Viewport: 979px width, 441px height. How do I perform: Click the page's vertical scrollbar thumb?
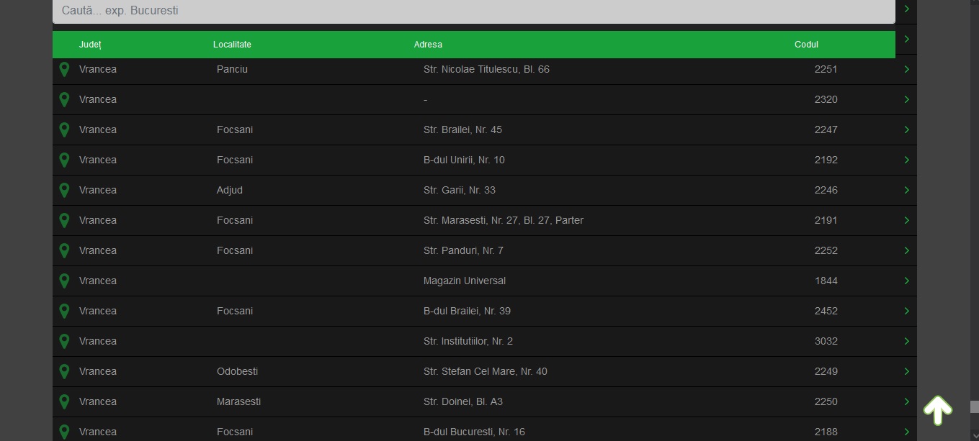pos(974,406)
